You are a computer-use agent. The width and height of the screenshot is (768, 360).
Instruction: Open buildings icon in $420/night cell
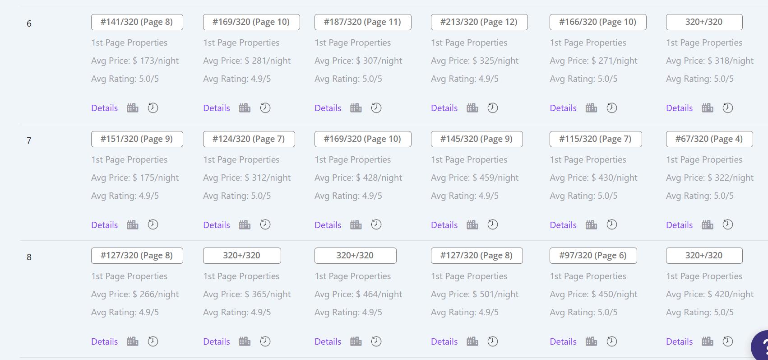tap(708, 341)
